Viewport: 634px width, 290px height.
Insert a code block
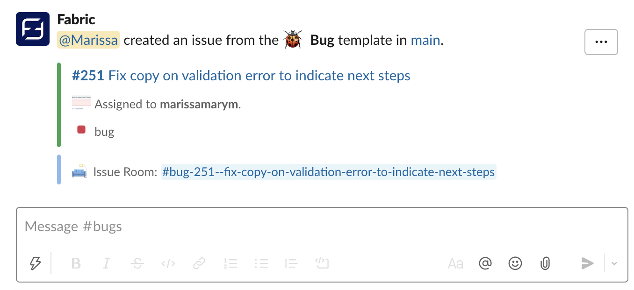pos(322,263)
